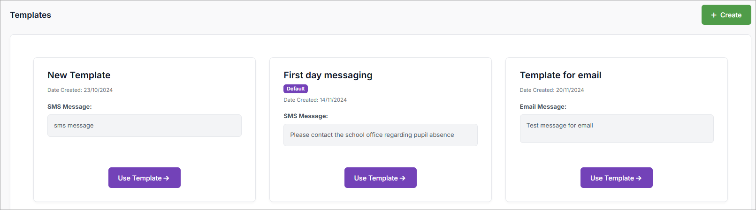This screenshot has width=756, height=210.
Task: Click the arrow icon on First day messaging's button
Action: 403,178
